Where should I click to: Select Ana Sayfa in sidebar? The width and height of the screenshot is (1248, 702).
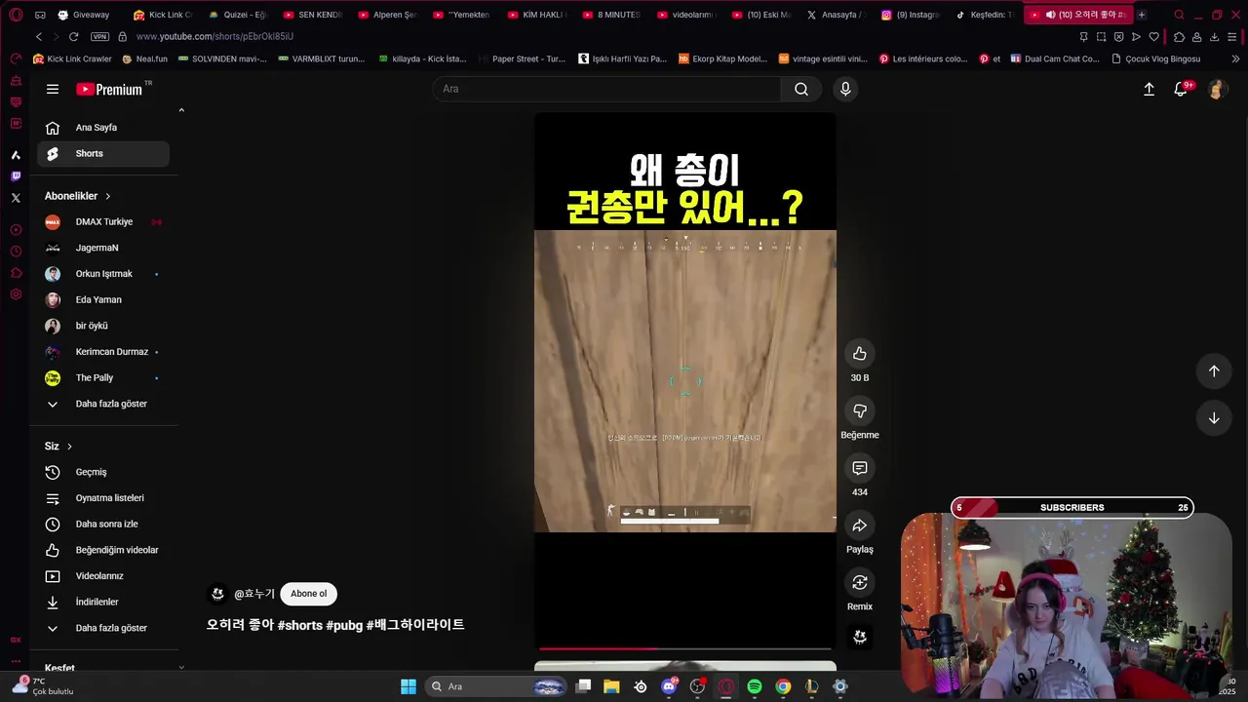pyautogui.click(x=103, y=128)
